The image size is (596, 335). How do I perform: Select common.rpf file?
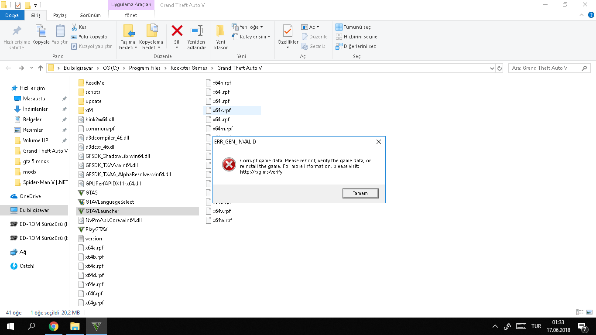[x=100, y=129]
